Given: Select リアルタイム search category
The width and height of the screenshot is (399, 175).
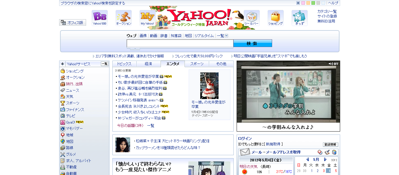Looking at the screenshot, I should [x=204, y=36].
